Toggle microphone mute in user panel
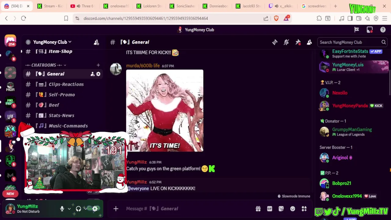The image size is (391, 220). [x=62, y=209]
